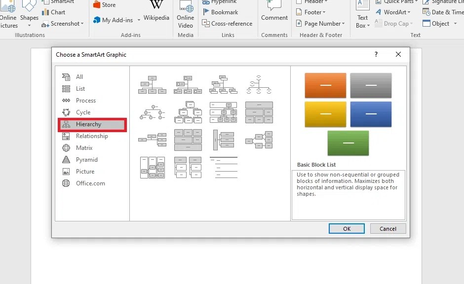The width and height of the screenshot is (464, 284).
Task: Select the Organization Chart layout thumbnail
Action: point(152,85)
